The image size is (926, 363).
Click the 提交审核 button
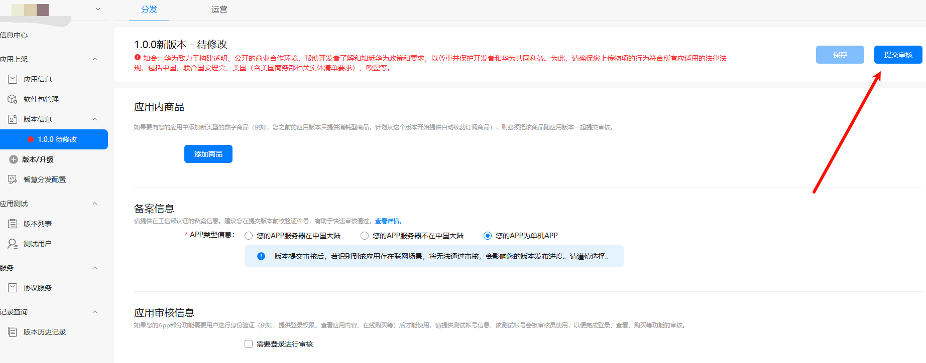click(x=898, y=55)
